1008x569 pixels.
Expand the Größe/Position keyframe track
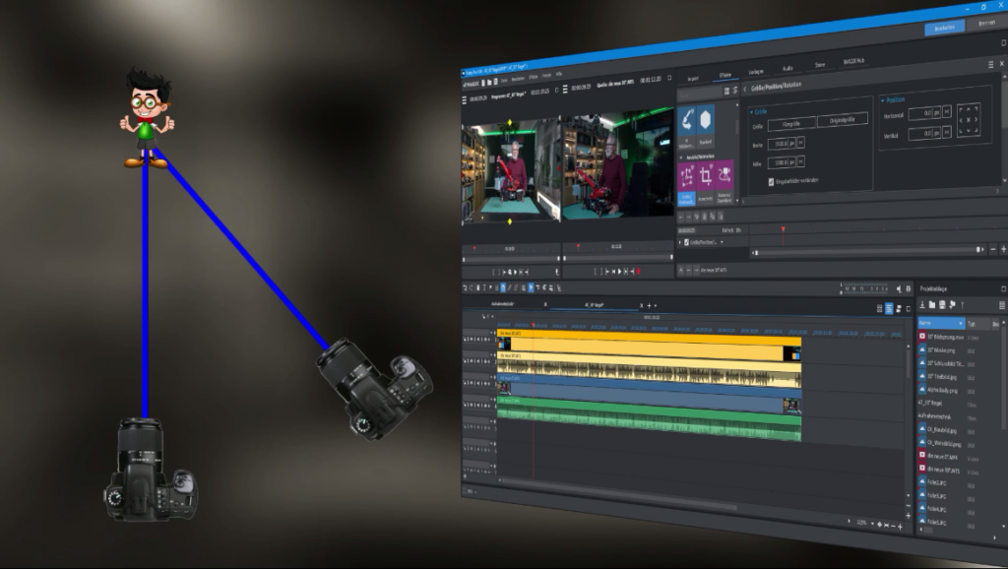[680, 242]
